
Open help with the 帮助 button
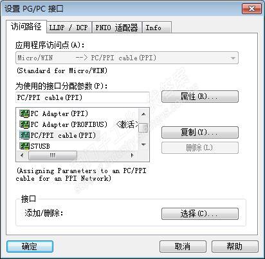[235, 246]
